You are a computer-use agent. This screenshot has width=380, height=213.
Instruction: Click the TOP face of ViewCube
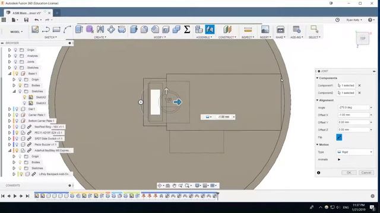point(363,38)
